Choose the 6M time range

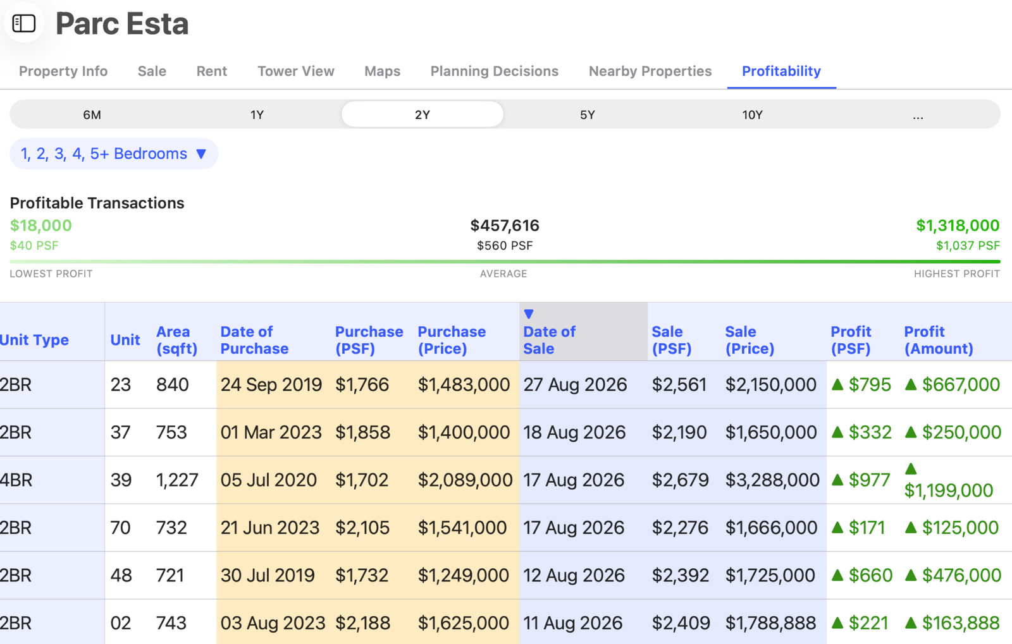point(92,115)
